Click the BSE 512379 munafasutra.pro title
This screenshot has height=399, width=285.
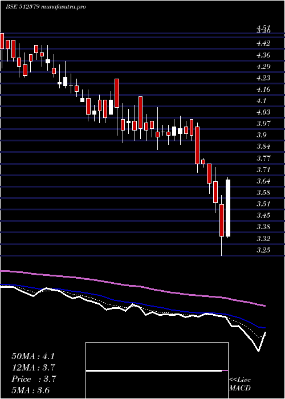46,7
